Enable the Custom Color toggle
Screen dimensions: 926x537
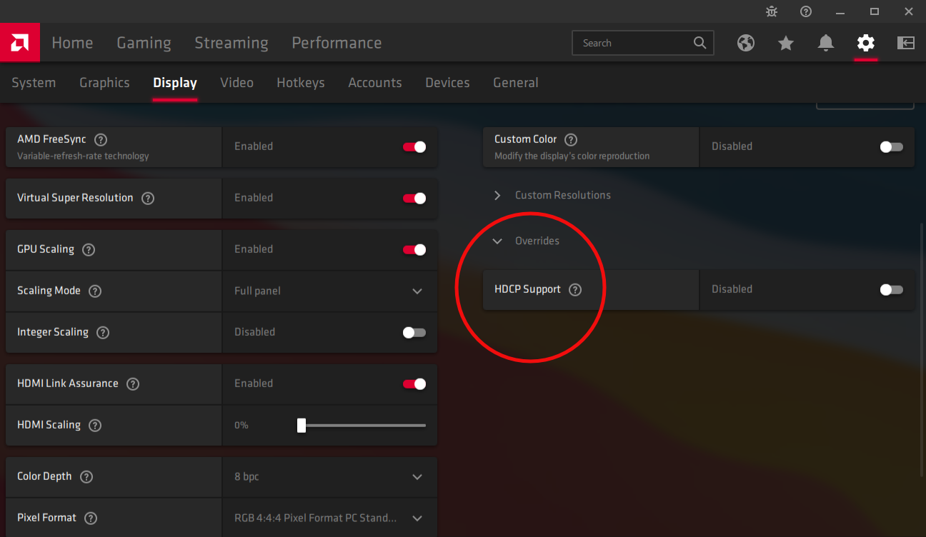point(892,146)
